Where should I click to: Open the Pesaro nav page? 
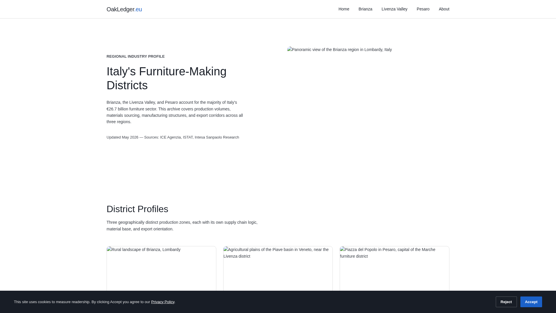(423, 9)
